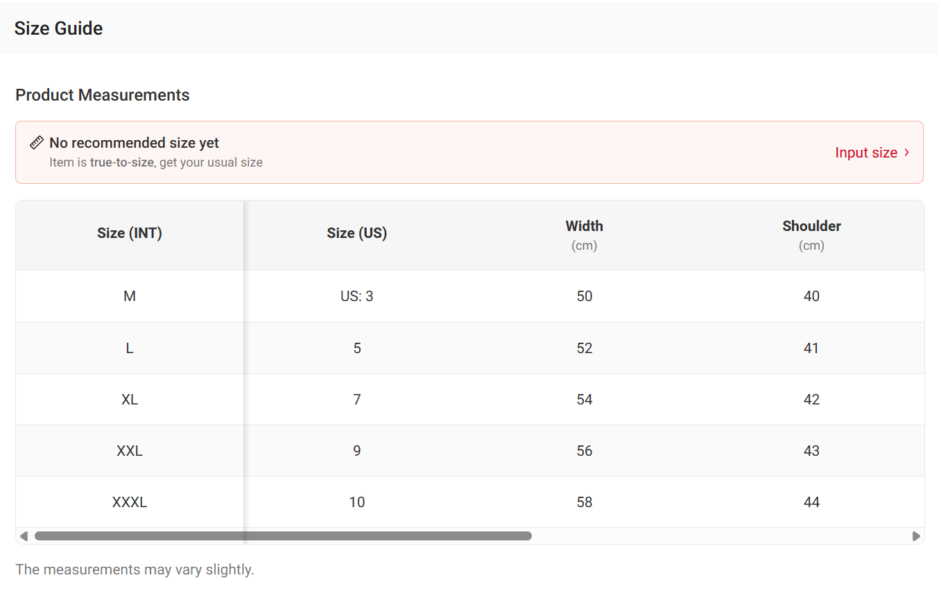Image resolution: width=941 pixels, height=598 pixels.
Task: Click the Size Guide heading
Action: tap(59, 28)
